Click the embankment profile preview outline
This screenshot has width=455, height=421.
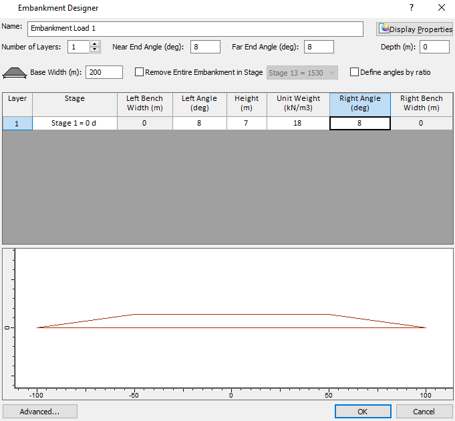[231, 321]
